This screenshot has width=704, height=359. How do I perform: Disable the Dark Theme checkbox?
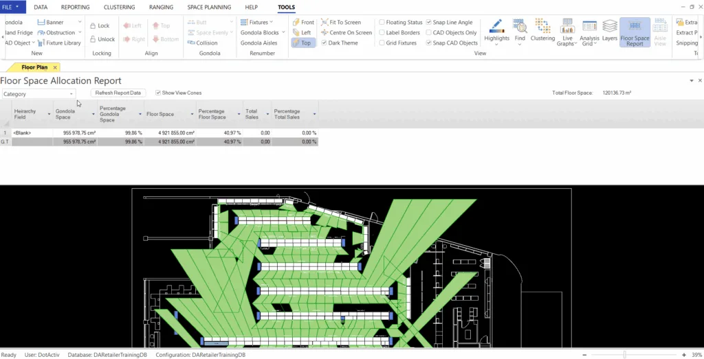tap(324, 43)
